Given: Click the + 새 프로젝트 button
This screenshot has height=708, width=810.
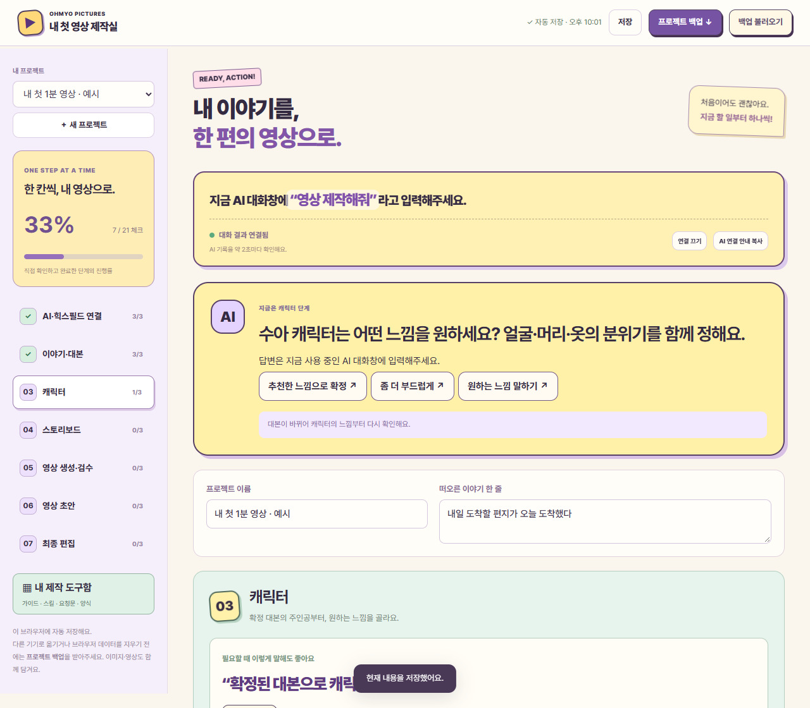Looking at the screenshot, I should point(84,125).
